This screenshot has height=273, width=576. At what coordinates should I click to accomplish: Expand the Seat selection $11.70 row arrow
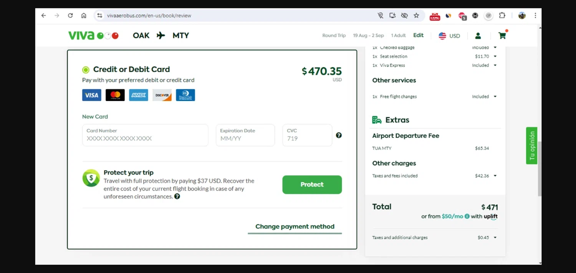(495, 56)
